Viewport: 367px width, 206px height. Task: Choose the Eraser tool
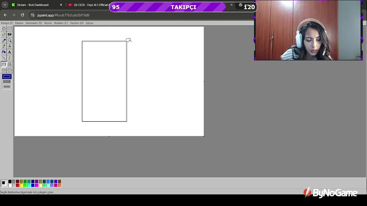pyautogui.click(x=4, y=34)
